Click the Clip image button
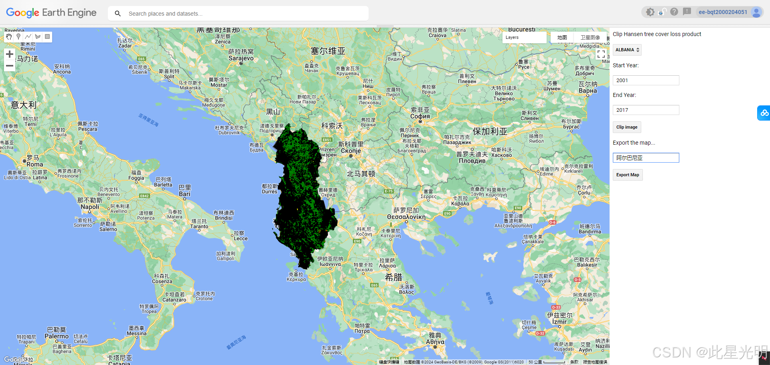This screenshot has width=770, height=365. (x=626, y=127)
